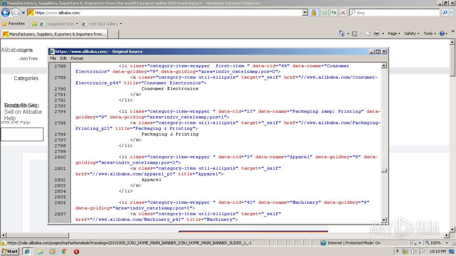Expand command bar overflow chevron

(x=453, y=32)
